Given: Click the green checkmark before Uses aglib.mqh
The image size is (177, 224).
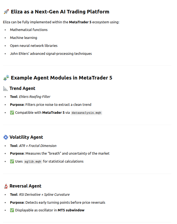Looking at the screenshot, I should pyautogui.click(x=12, y=161).
